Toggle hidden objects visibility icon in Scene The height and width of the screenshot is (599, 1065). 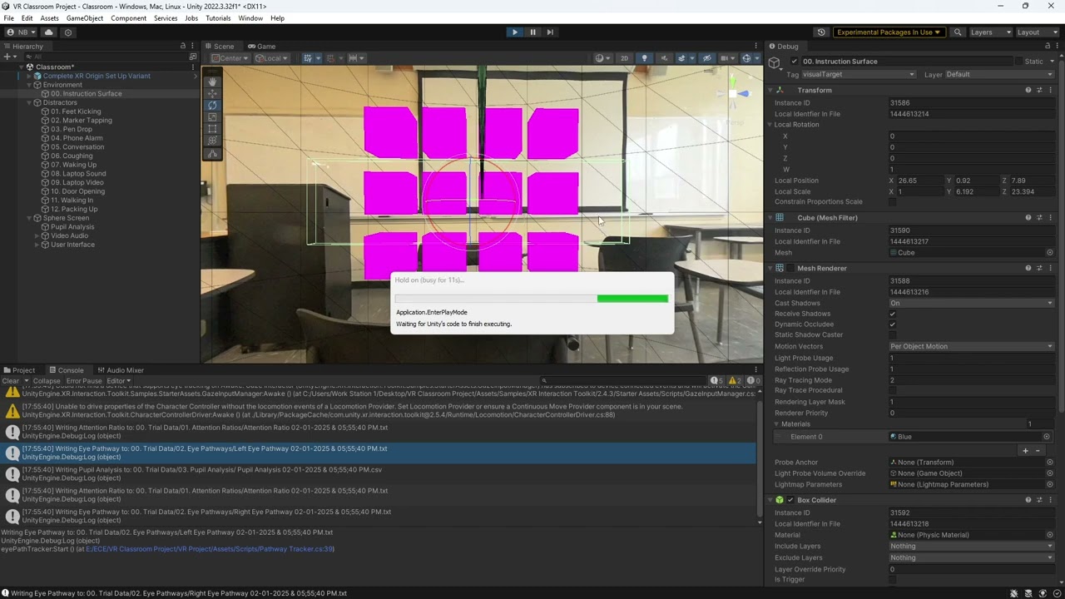pyautogui.click(x=706, y=58)
